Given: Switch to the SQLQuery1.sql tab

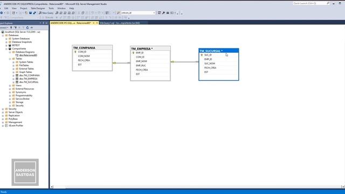Looking at the screenshot, I should coord(120,23).
